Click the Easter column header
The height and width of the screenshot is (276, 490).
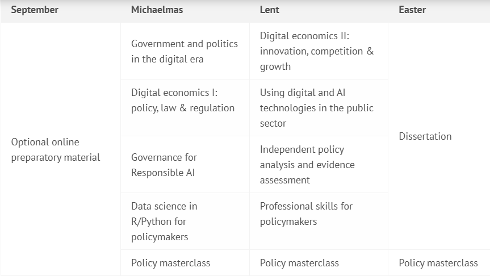[x=412, y=10]
